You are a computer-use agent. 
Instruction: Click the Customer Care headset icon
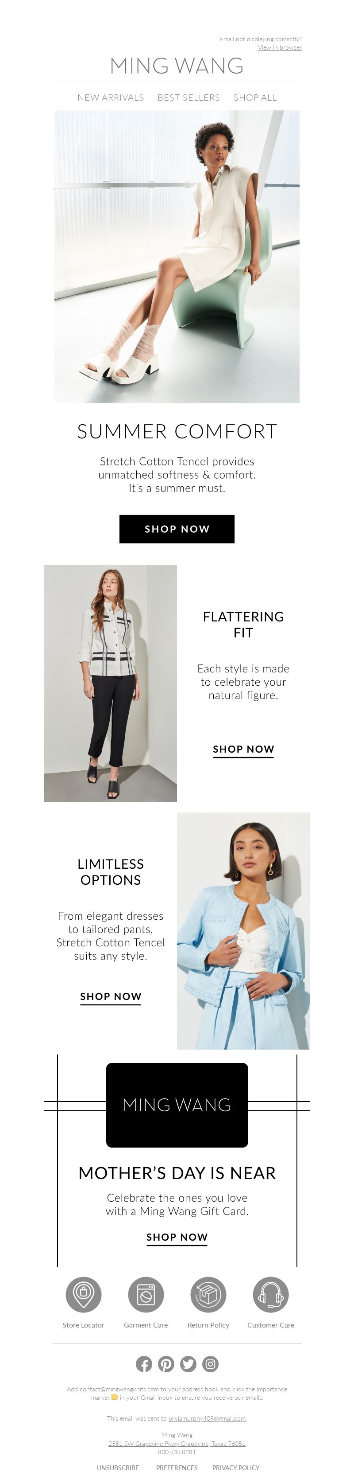(x=271, y=1294)
